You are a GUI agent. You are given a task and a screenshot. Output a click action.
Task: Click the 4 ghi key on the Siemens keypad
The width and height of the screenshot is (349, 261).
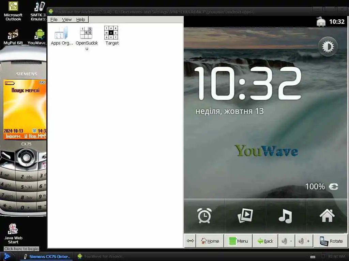7,185
